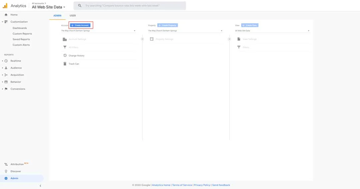360x189 pixels.
Task: Click the Google Analytics logo icon
Action: (x=5, y=6)
